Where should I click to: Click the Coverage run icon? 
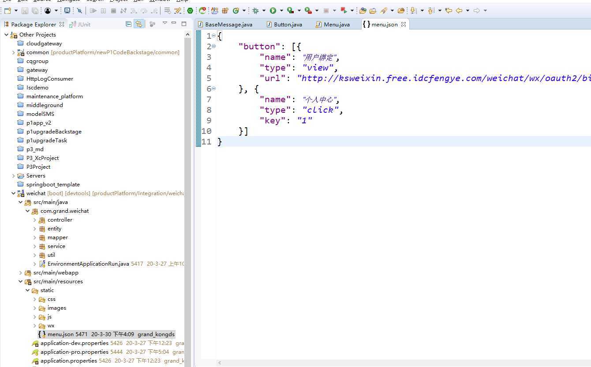[290, 11]
